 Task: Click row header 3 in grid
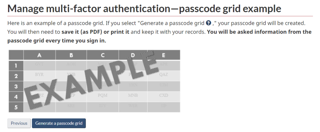coord(16,86)
